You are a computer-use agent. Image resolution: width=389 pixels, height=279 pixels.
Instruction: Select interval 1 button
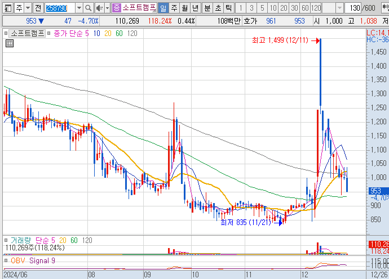[240, 8]
